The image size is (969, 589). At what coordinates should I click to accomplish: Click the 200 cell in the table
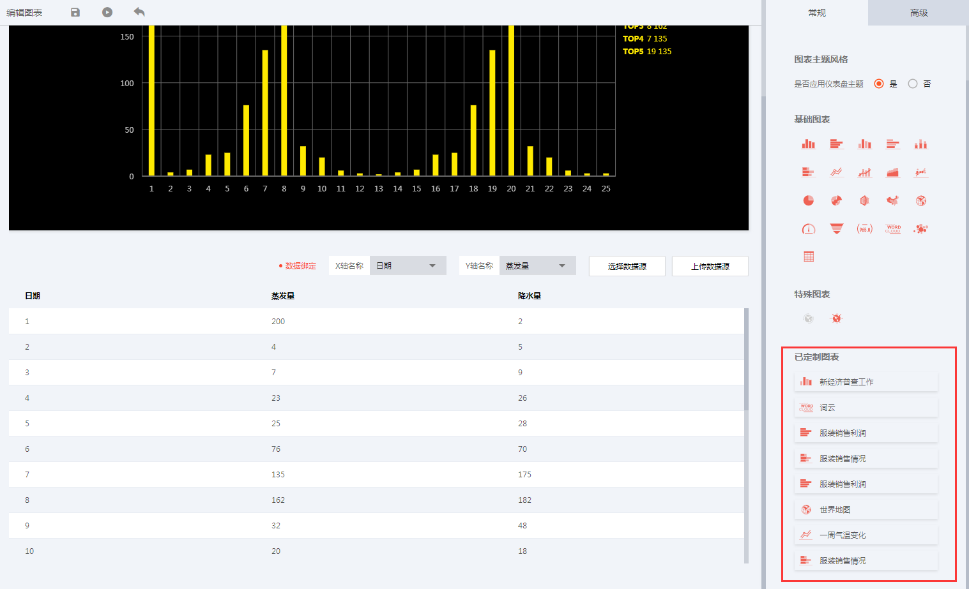point(278,322)
